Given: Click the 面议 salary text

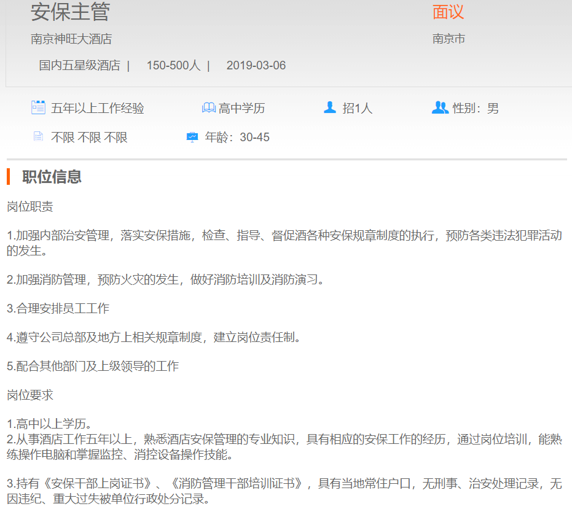Looking at the screenshot, I should pyautogui.click(x=448, y=12).
